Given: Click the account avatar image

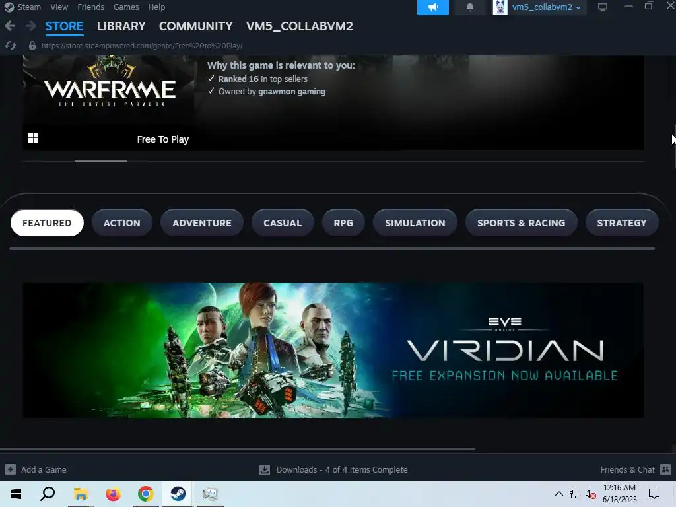Looking at the screenshot, I should pyautogui.click(x=500, y=7).
